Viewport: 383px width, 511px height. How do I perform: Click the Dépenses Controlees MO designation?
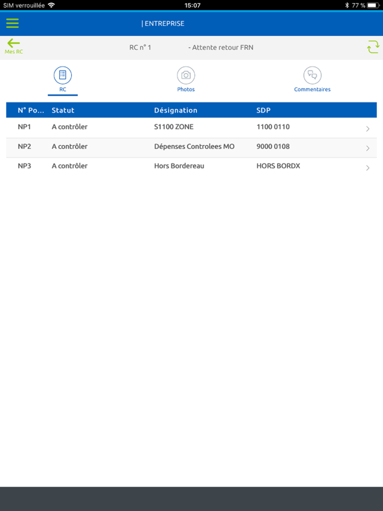194,146
